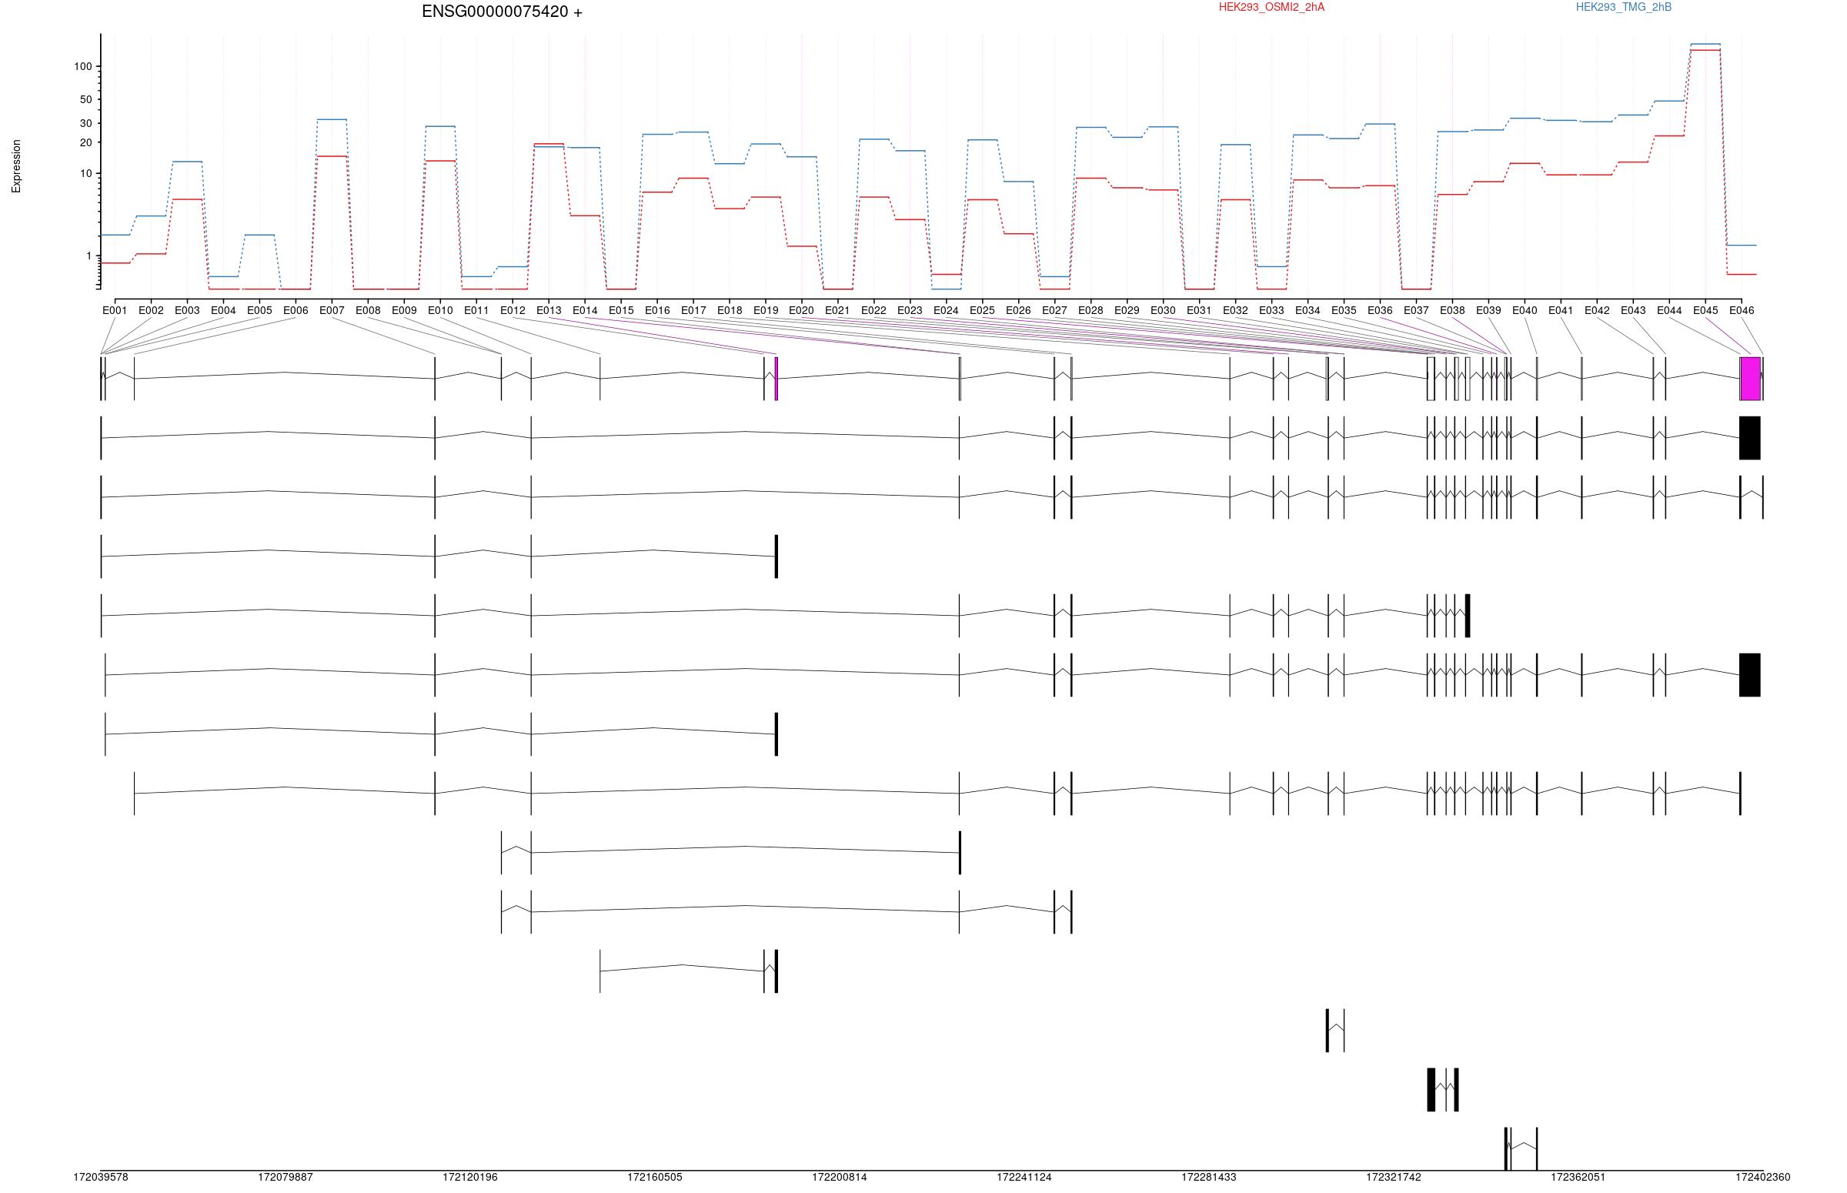Click the y-axis tick value 20
Screen dimensions: 1847x1193
(x=86, y=142)
